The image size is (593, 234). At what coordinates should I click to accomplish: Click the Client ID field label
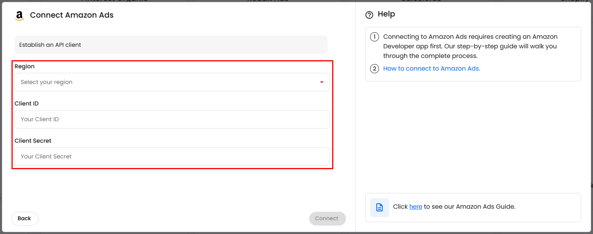point(26,104)
